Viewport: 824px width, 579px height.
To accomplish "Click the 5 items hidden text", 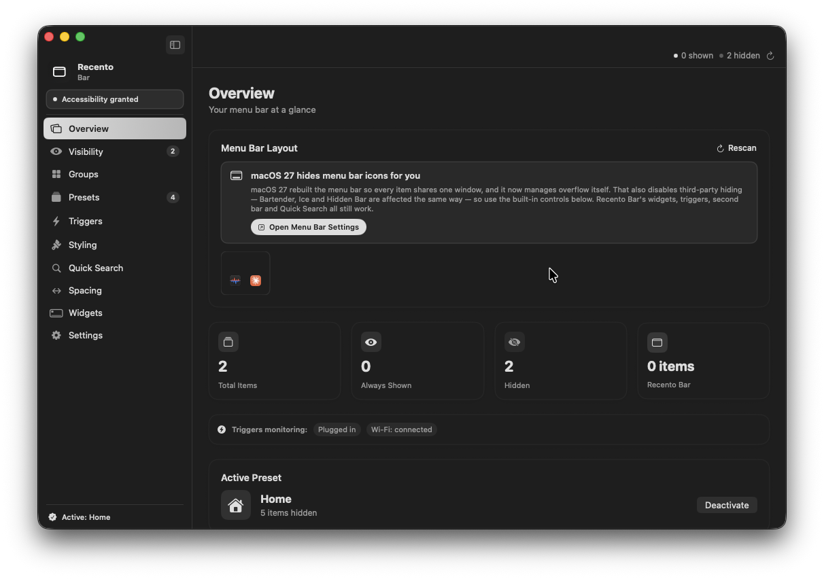I will [x=289, y=513].
